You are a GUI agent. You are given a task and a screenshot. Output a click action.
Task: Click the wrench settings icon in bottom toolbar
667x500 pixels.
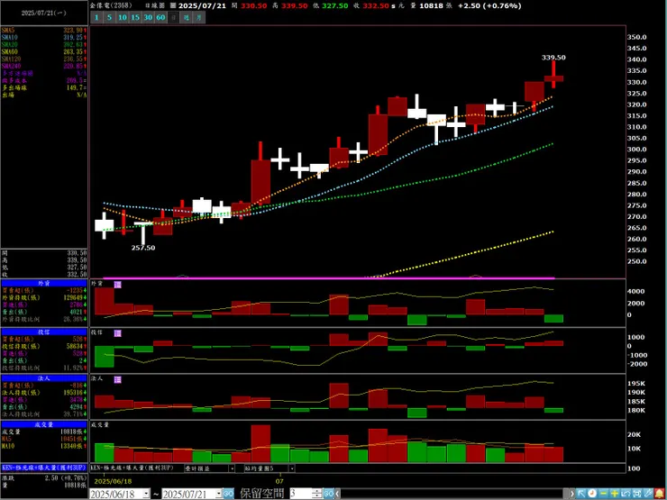click(x=648, y=494)
